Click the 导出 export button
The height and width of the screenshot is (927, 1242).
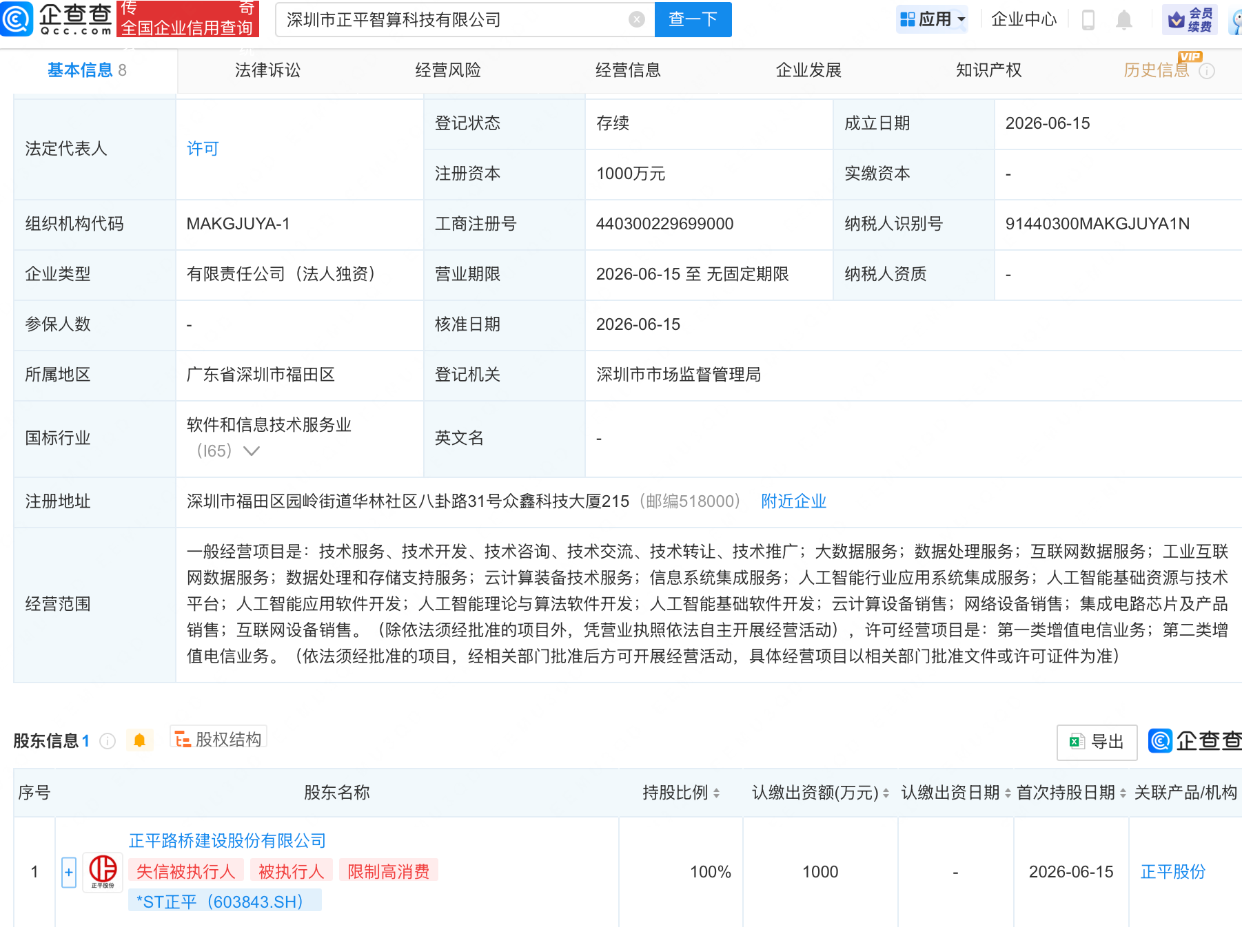[x=1097, y=742]
